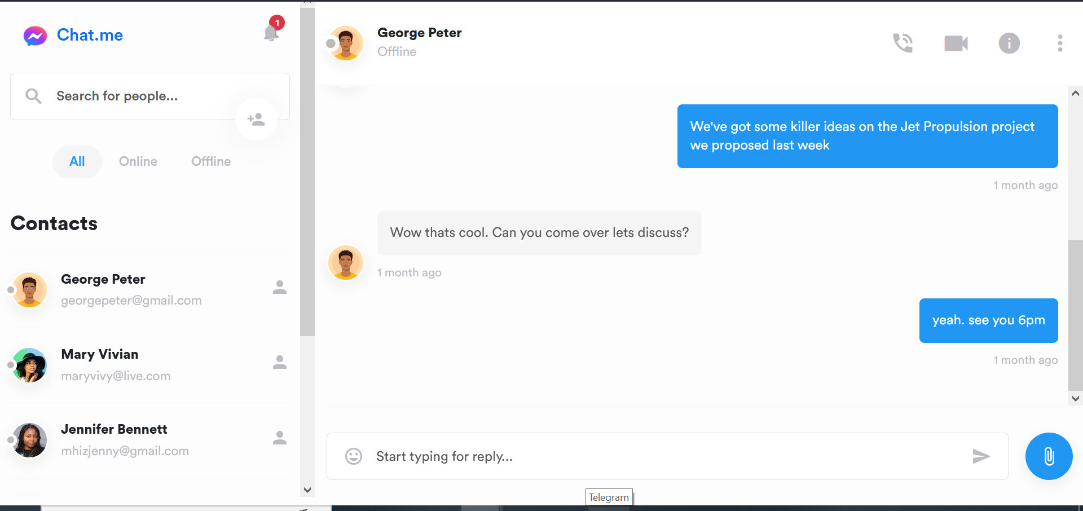This screenshot has width=1083, height=511.
Task: Open the chat with George Peter
Action: coord(103,289)
